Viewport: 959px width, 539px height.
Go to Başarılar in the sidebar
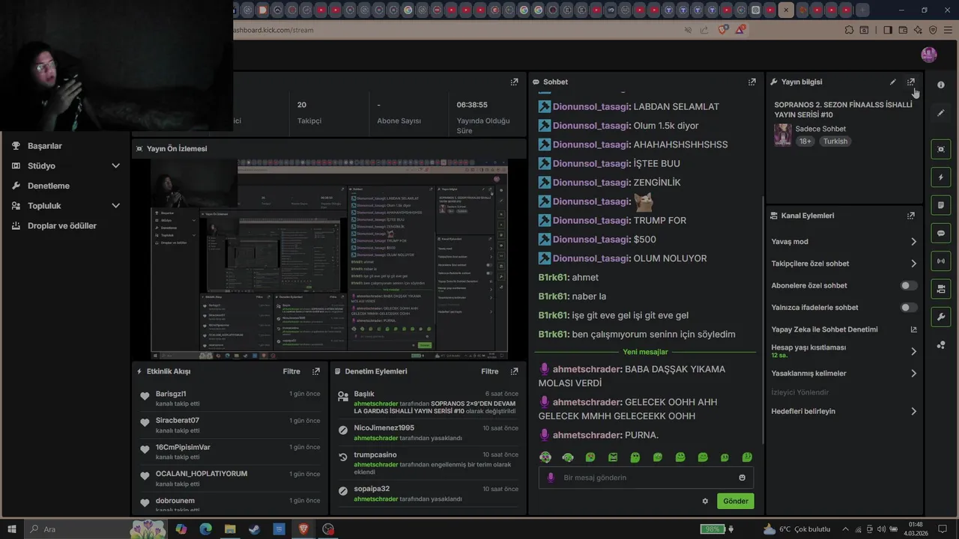[45, 146]
